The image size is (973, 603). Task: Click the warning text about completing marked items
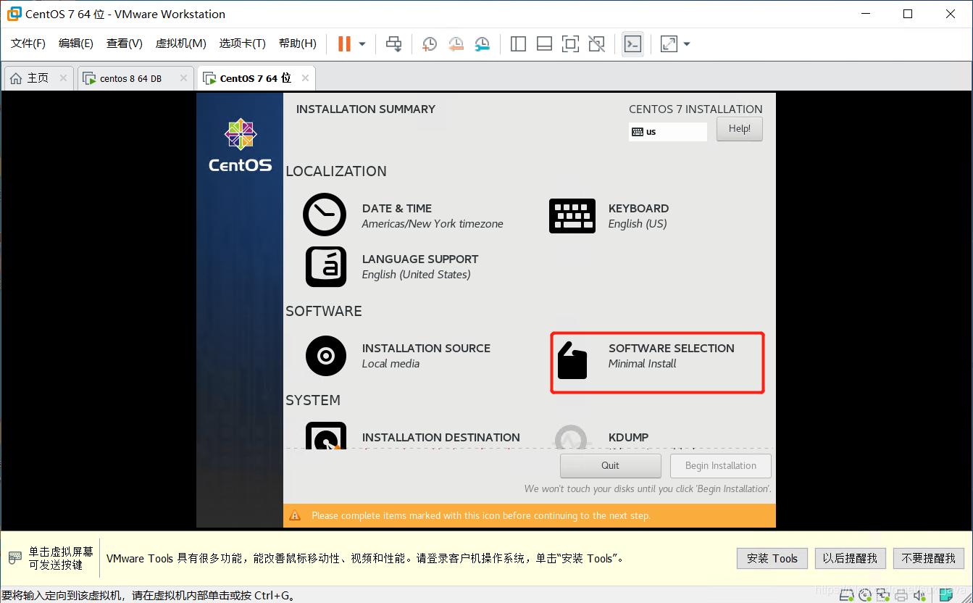coord(481,516)
